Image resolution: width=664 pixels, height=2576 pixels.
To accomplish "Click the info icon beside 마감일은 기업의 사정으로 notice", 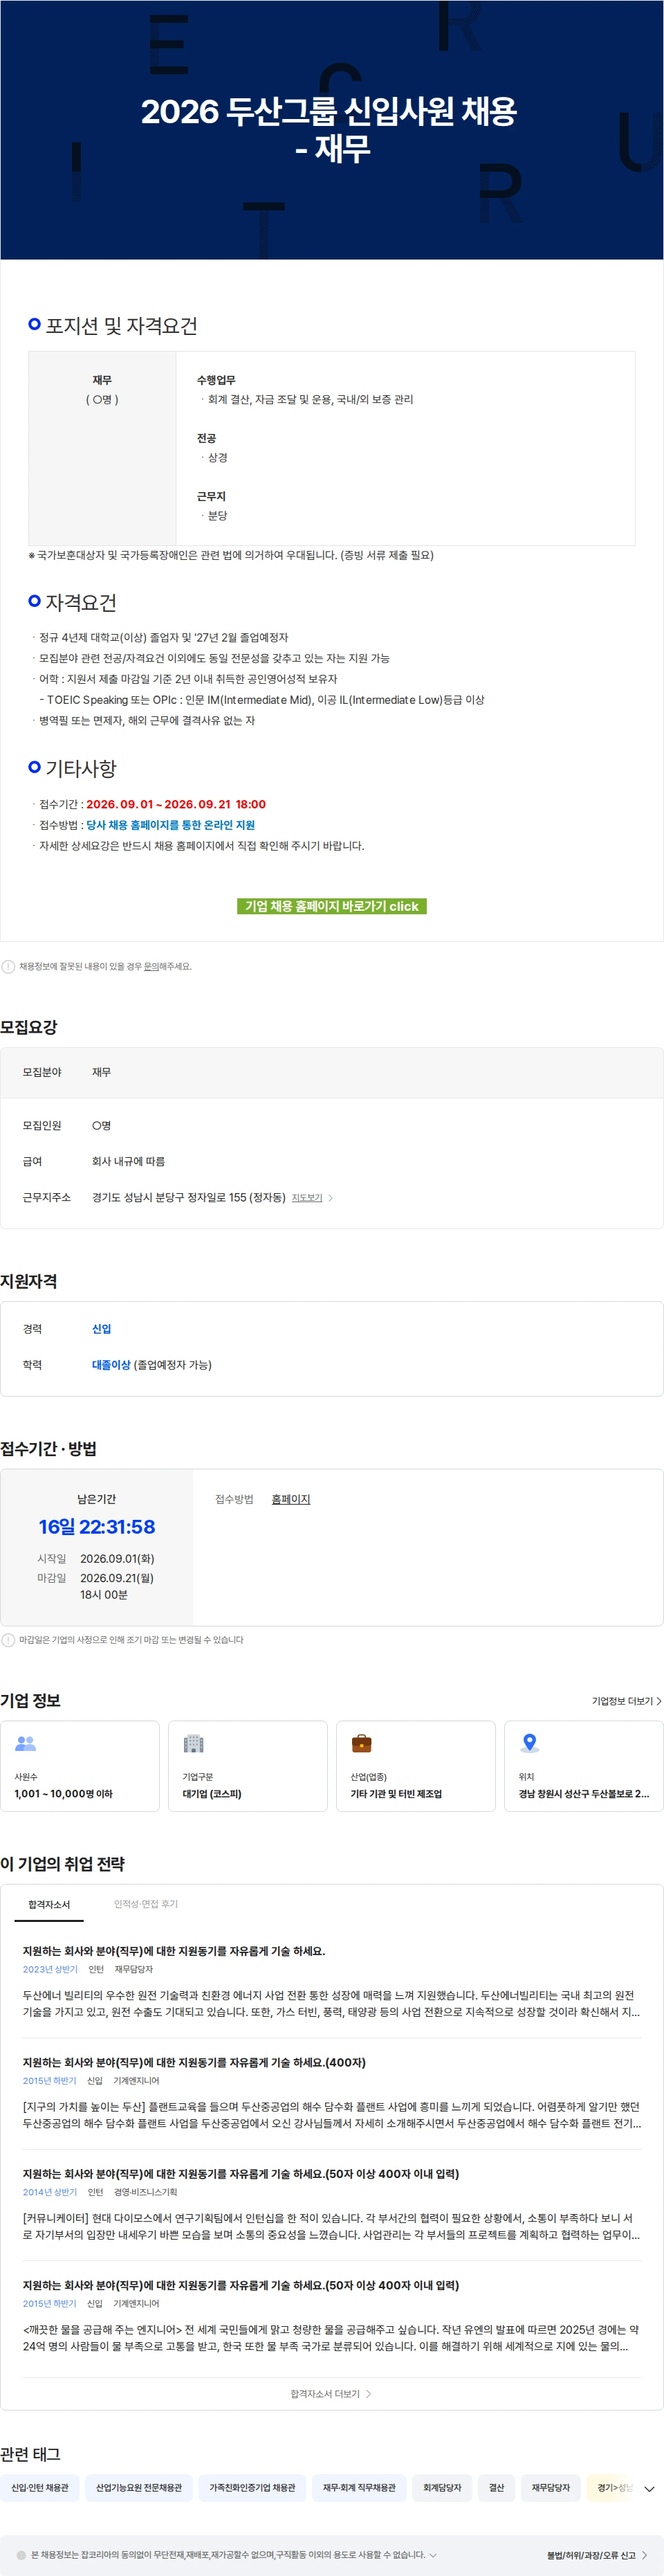I will click(x=8, y=1640).
